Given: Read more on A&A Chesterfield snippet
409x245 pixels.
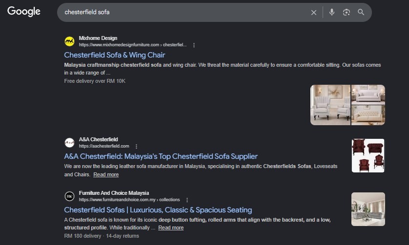Looking at the screenshot, I should click(x=106, y=174).
